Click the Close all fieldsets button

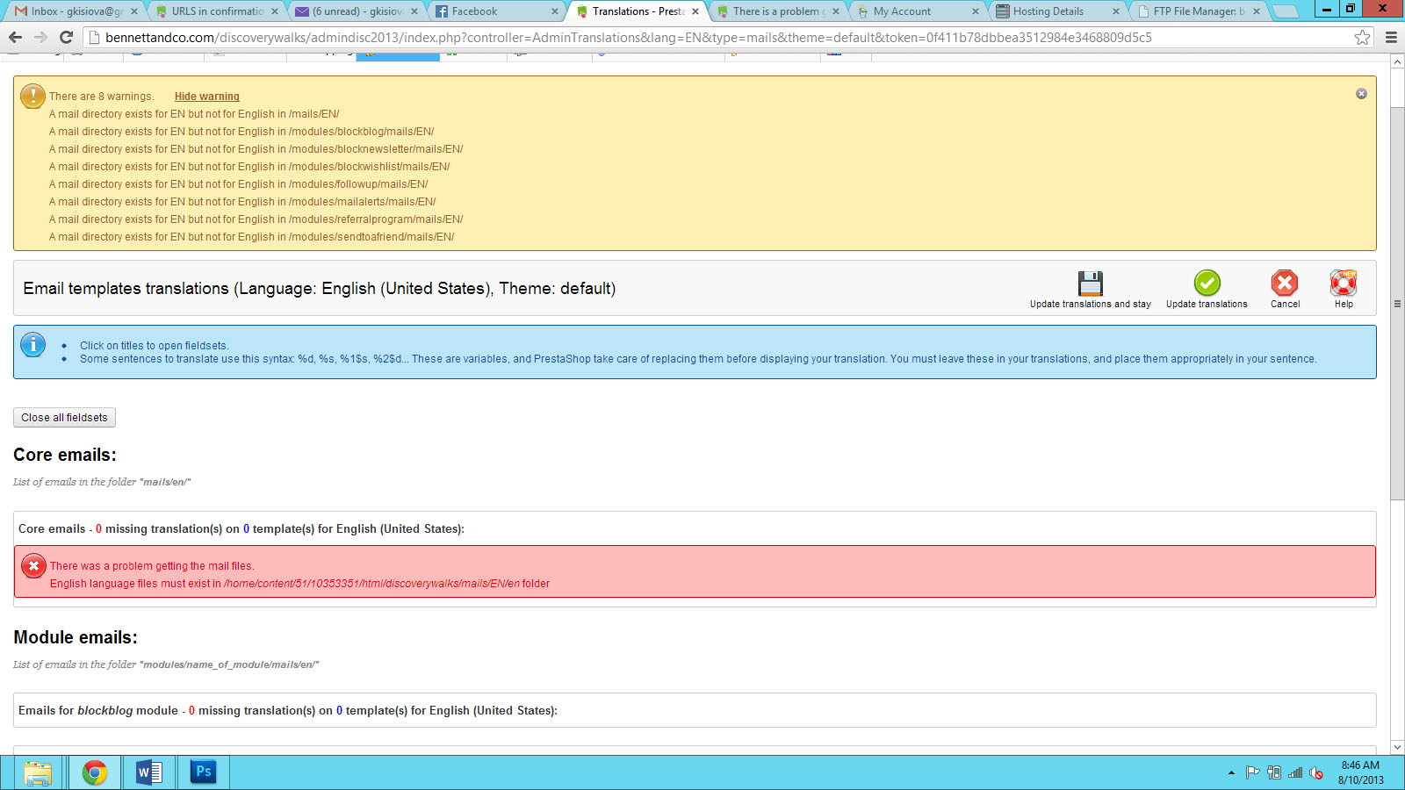64,418
